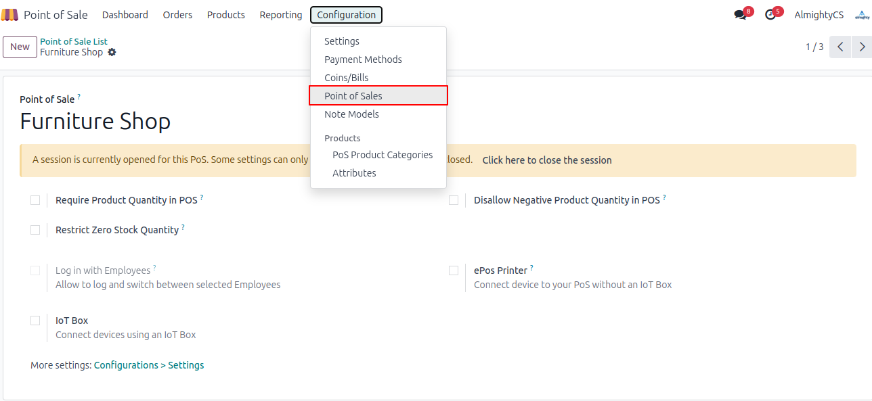Collapse the Configuration dropdown menu

pyautogui.click(x=346, y=15)
